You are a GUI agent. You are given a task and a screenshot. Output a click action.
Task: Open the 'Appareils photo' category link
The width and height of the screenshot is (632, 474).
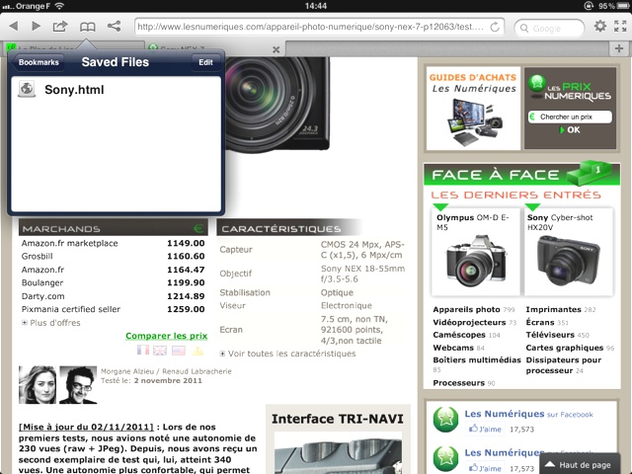click(x=466, y=309)
